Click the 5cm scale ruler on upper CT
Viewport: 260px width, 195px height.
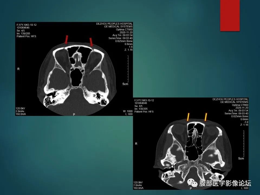coord(128,69)
